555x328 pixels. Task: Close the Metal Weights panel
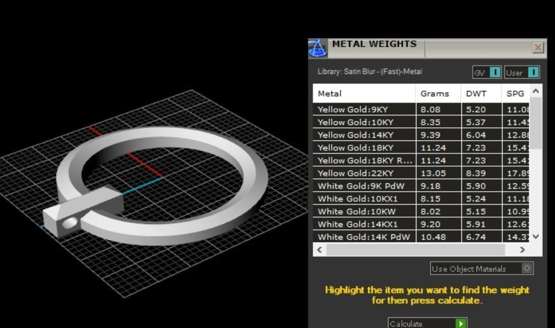pos(538,47)
